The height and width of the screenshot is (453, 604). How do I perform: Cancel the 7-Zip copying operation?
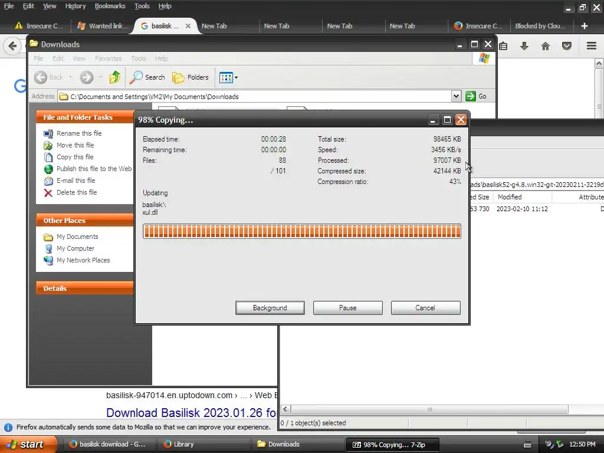[425, 308]
